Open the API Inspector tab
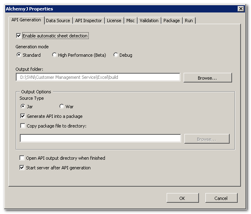This screenshot has width=251, height=214. (88, 21)
